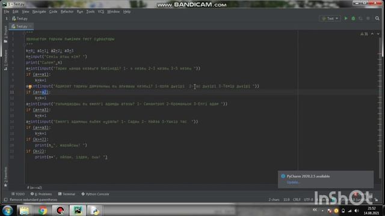Open the View menu
Image resolution: width=385 pixels, height=216 pixels.
point(25,11)
